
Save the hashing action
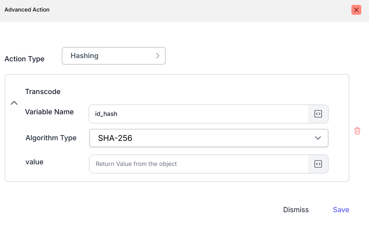click(341, 210)
